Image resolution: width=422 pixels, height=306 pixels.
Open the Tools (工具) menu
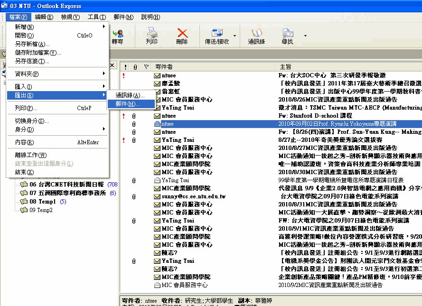pyautogui.click(x=97, y=17)
